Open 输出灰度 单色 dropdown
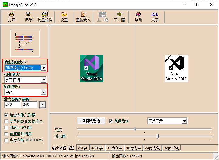 (43, 92)
